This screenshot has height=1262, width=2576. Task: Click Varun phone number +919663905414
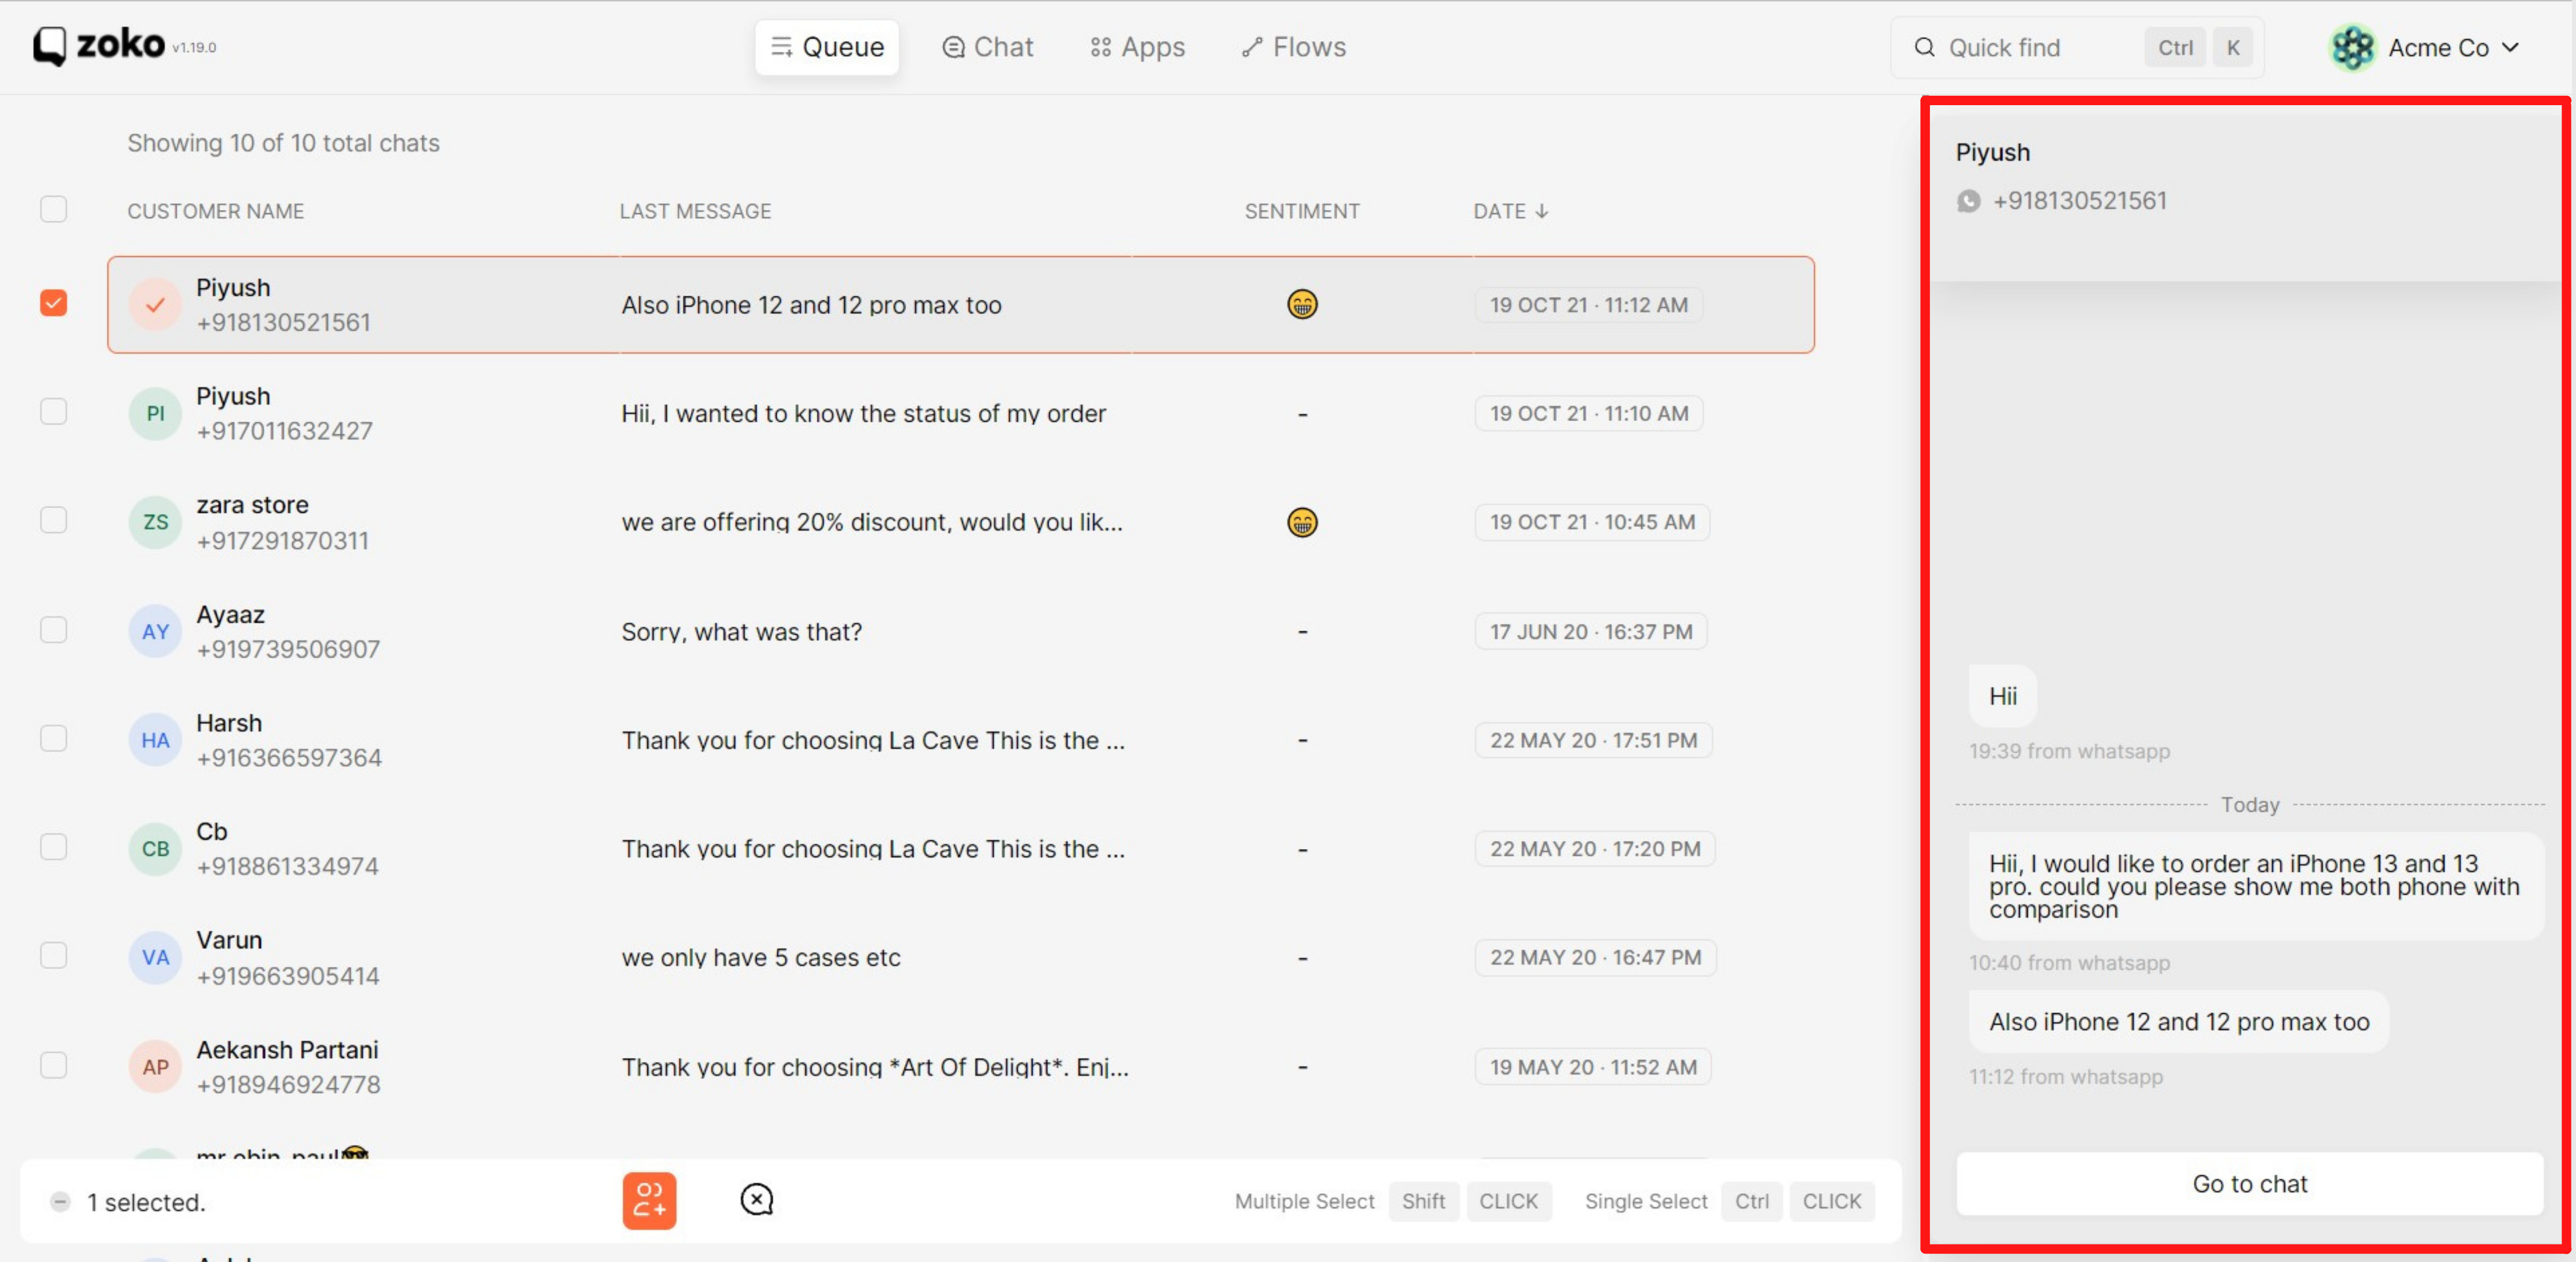pyautogui.click(x=288, y=976)
